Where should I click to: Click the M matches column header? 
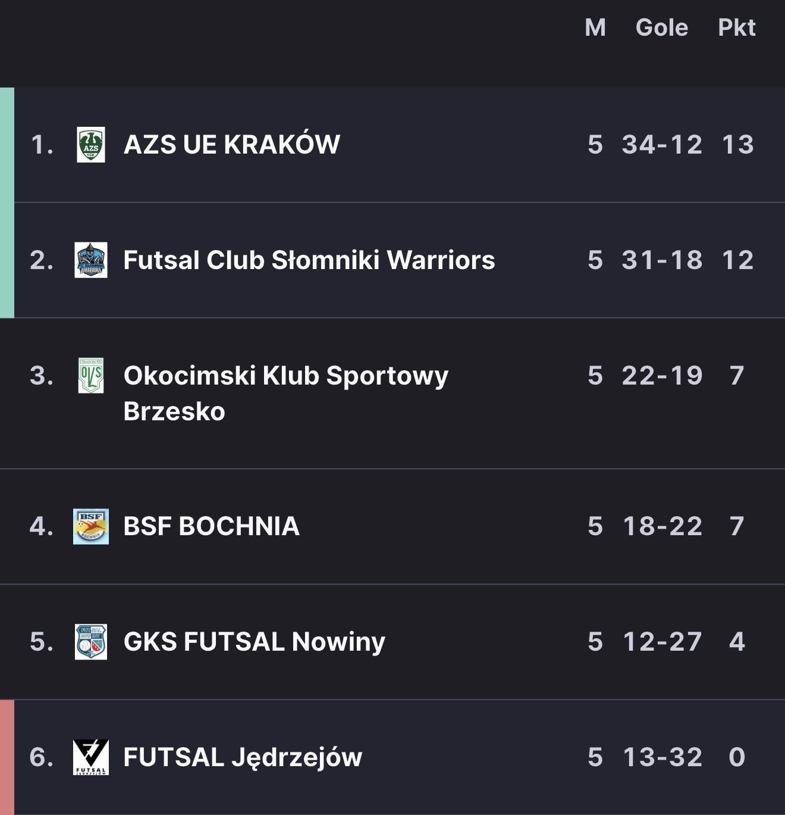595,27
